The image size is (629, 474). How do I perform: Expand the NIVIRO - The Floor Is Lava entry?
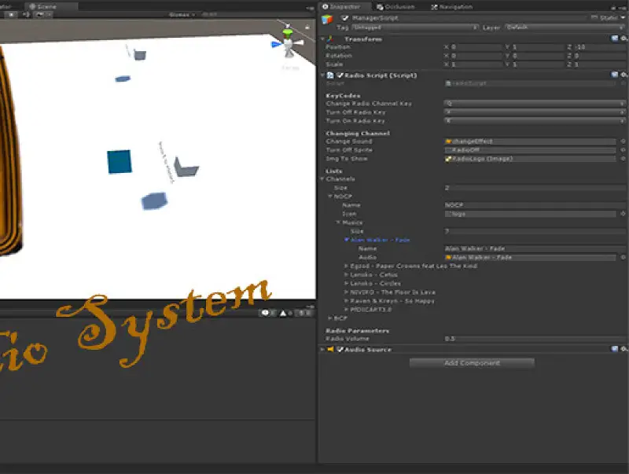pyautogui.click(x=346, y=292)
